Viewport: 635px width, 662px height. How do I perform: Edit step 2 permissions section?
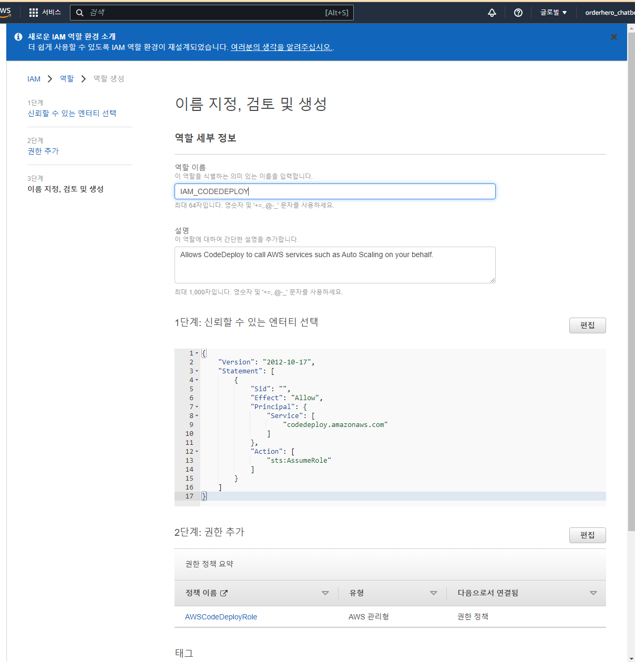coord(587,535)
